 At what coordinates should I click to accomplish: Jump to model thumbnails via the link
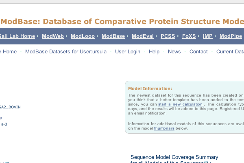click(164, 128)
